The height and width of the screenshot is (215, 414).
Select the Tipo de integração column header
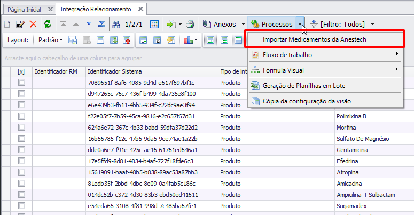click(233, 71)
